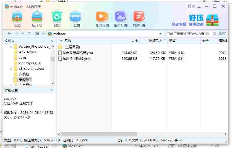Image resolution: width=232 pixels, height=148 pixels.
Task: Click the csdt.rar title bar icon
Action: pyautogui.click(x=7, y=7)
